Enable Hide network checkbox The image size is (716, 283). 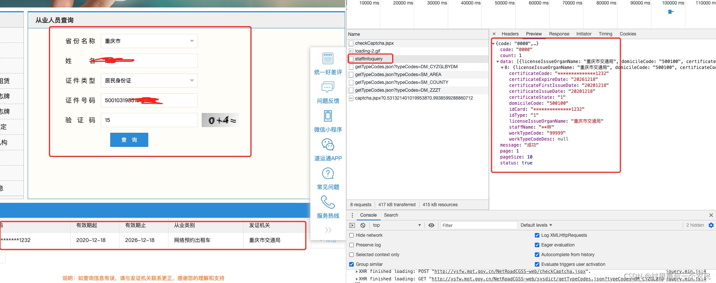click(351, 235)
